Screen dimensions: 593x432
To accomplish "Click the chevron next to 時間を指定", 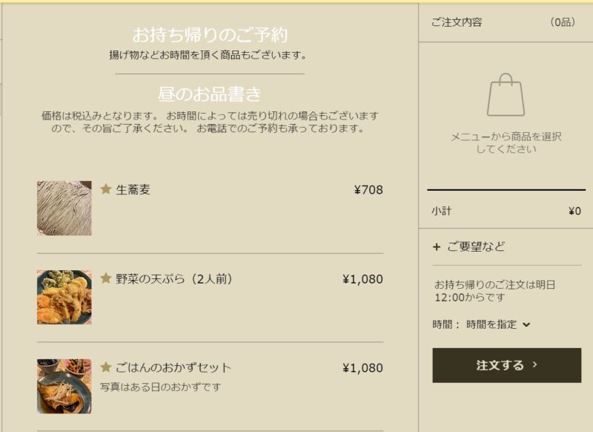I will 526,324.
